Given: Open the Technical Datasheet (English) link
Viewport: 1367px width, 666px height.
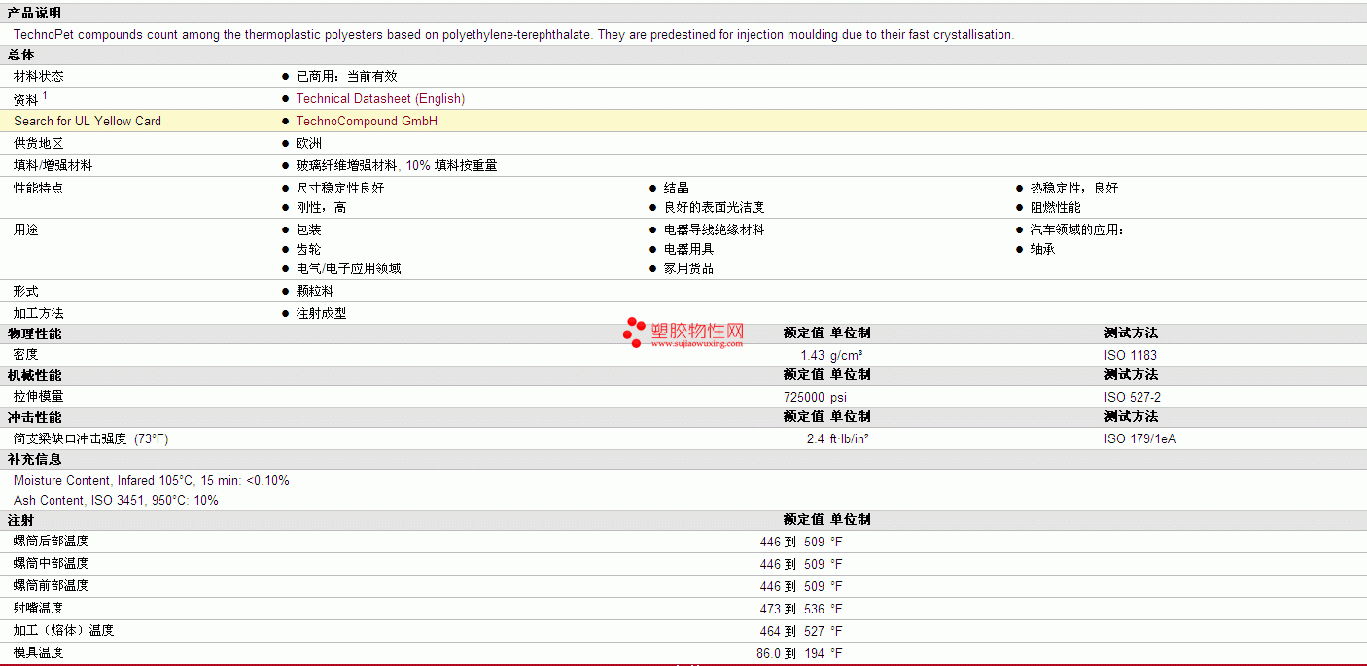Looking at the screenshot, I should click(380, 98).
